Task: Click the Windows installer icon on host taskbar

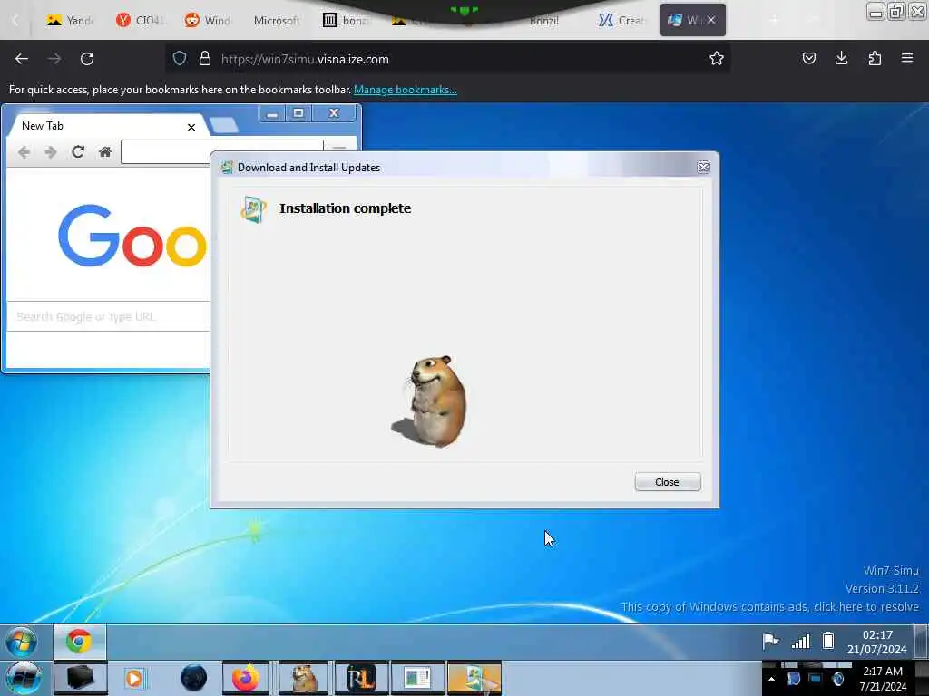Action: (x=474, y=678)
